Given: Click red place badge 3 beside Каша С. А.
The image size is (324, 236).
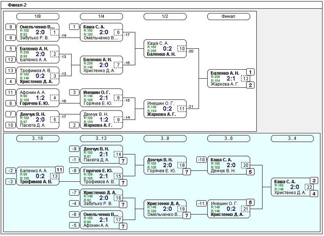Looking at the screenshot, I should pos(314,181).
